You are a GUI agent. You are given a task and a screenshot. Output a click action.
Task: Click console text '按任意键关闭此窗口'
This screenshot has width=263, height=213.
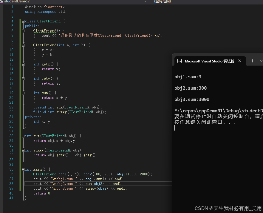(x=198, y=122)
